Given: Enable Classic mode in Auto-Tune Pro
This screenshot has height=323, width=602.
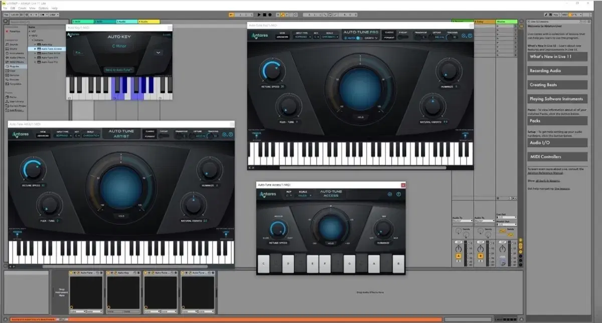Looking at the screenshot, I should [388, 33].
